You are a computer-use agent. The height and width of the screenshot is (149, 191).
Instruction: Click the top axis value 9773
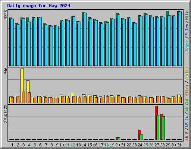6,15
